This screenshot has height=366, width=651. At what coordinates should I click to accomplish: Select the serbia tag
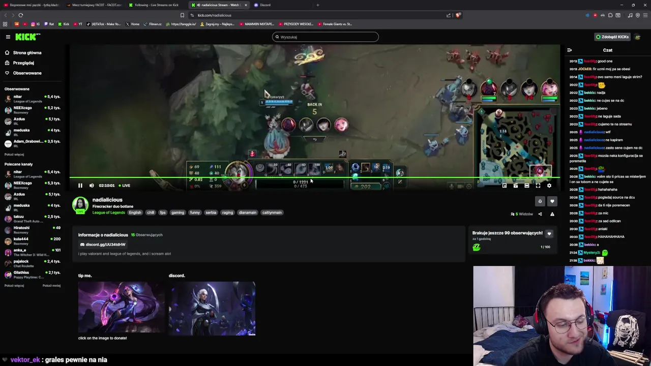click(211, 212)
